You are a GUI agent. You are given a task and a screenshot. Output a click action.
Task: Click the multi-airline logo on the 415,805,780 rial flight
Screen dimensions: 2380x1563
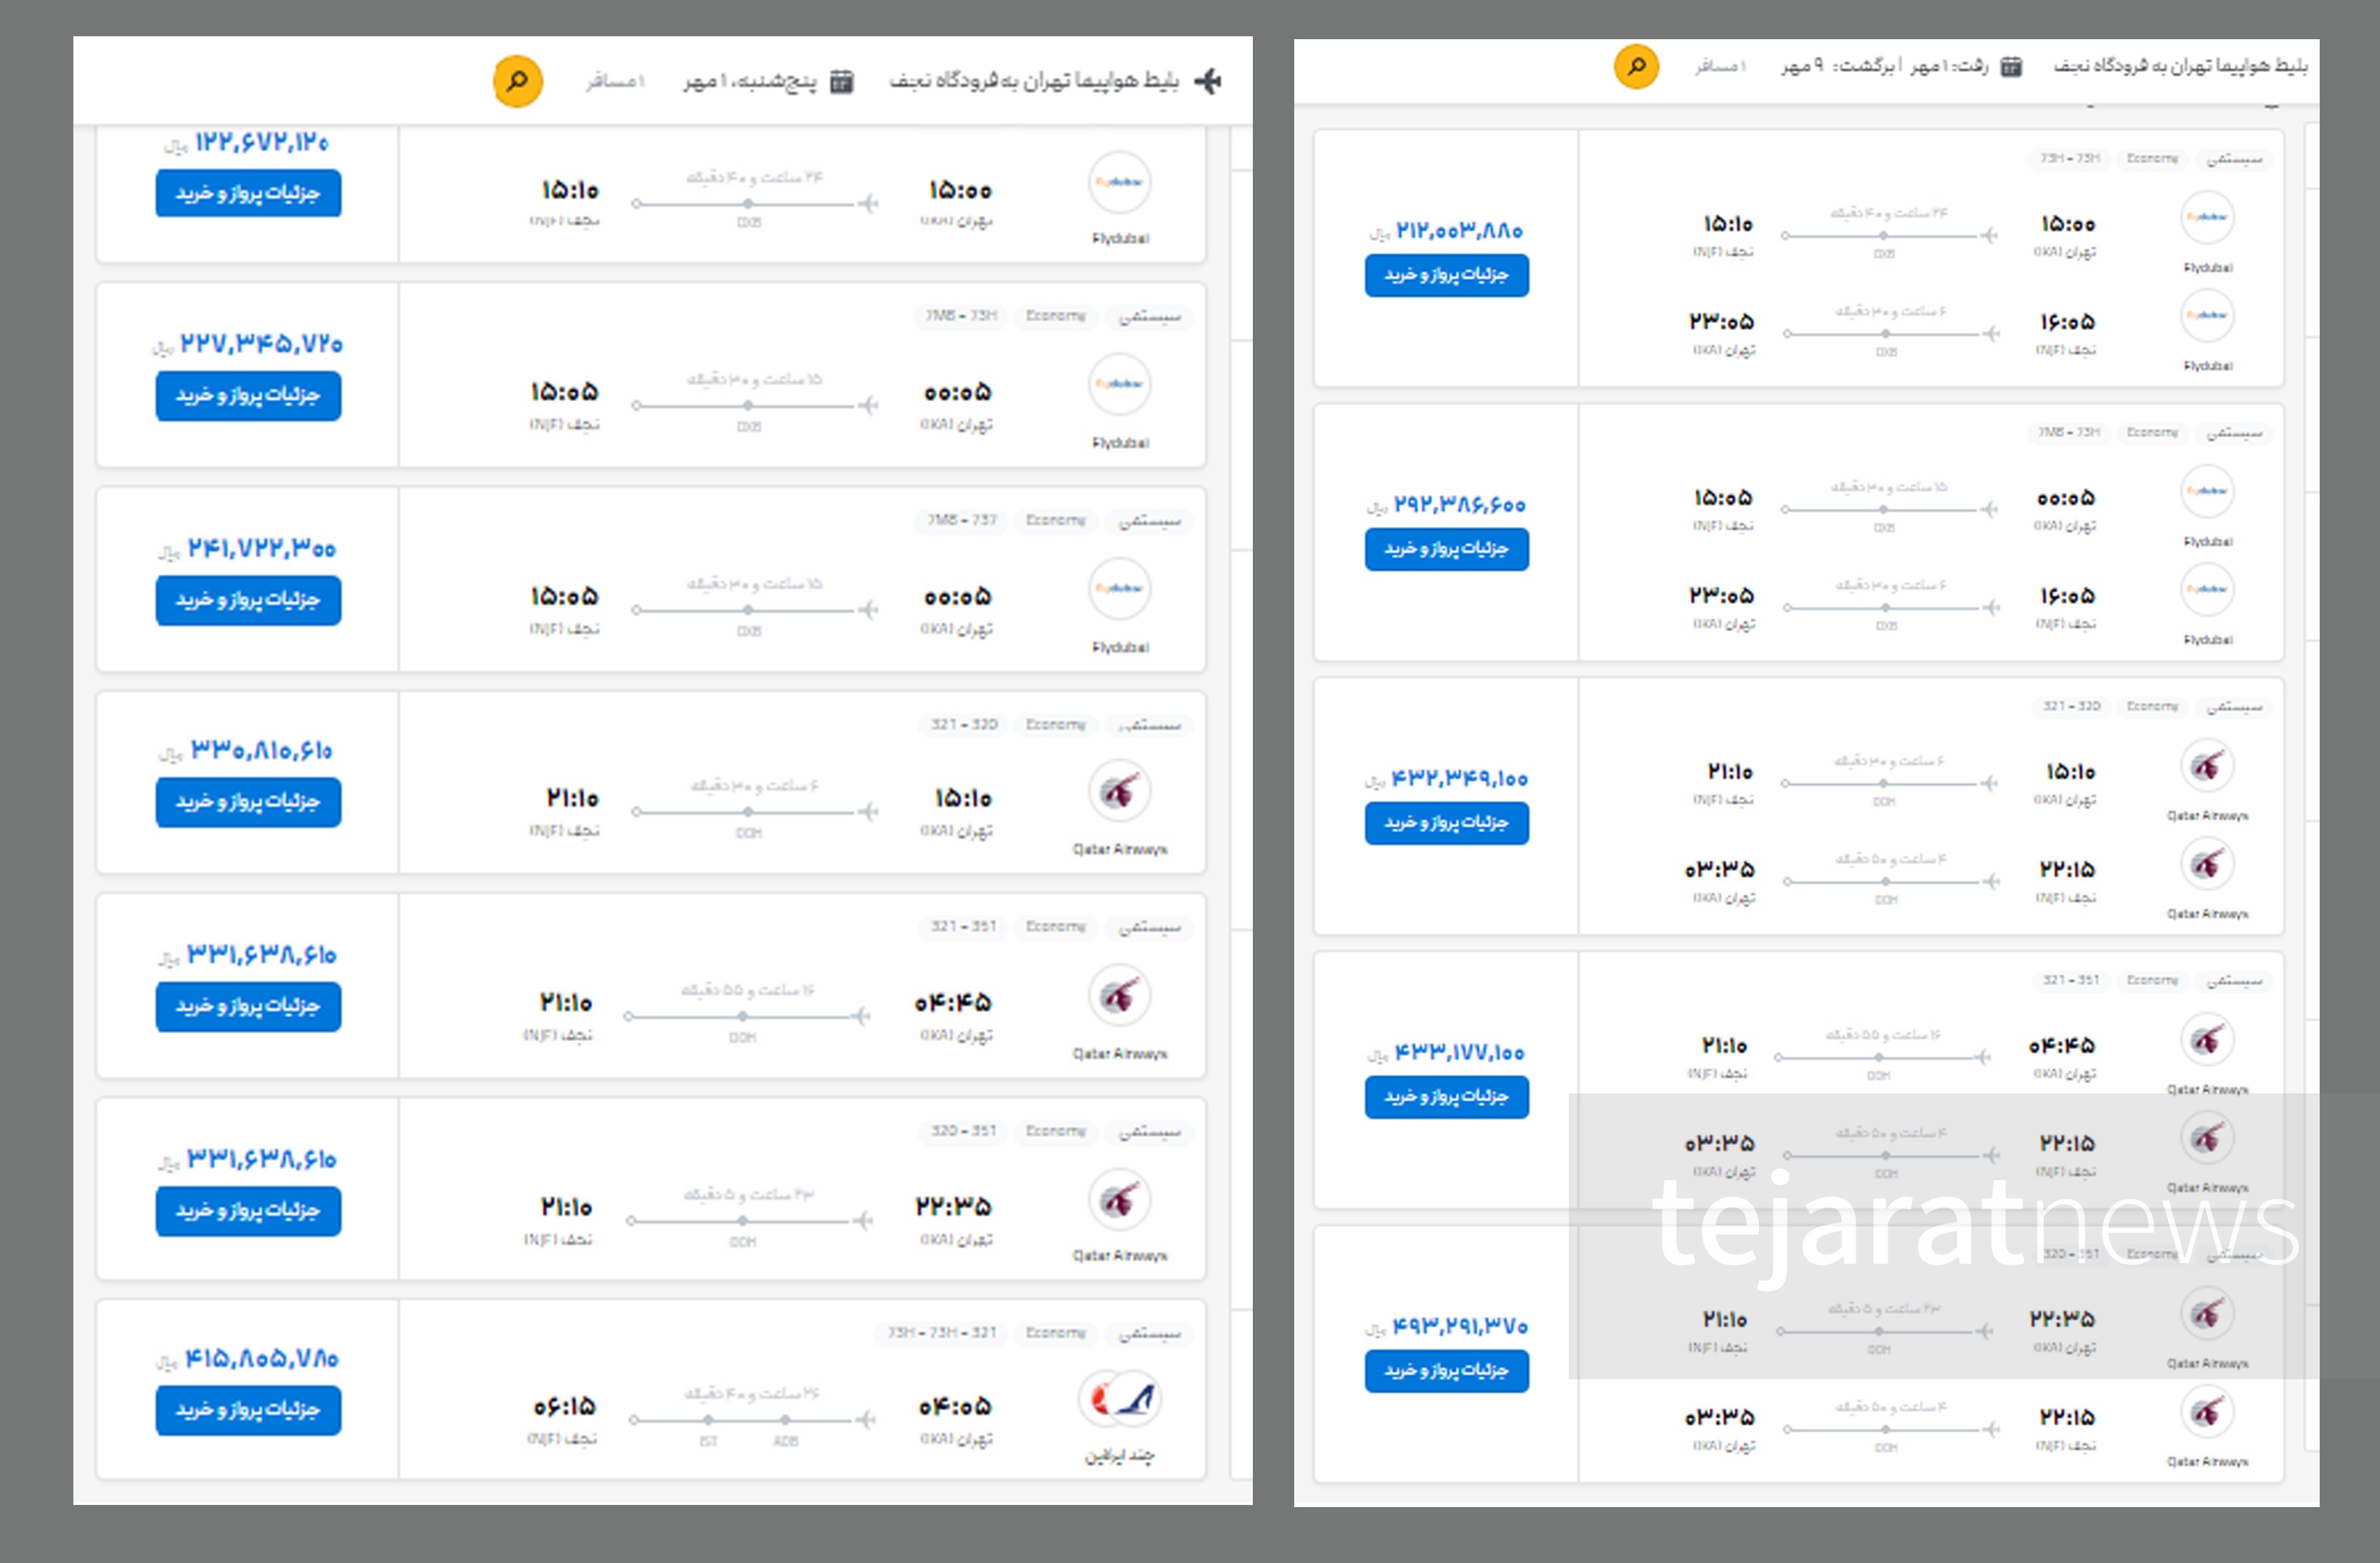click(1120, 1399)
